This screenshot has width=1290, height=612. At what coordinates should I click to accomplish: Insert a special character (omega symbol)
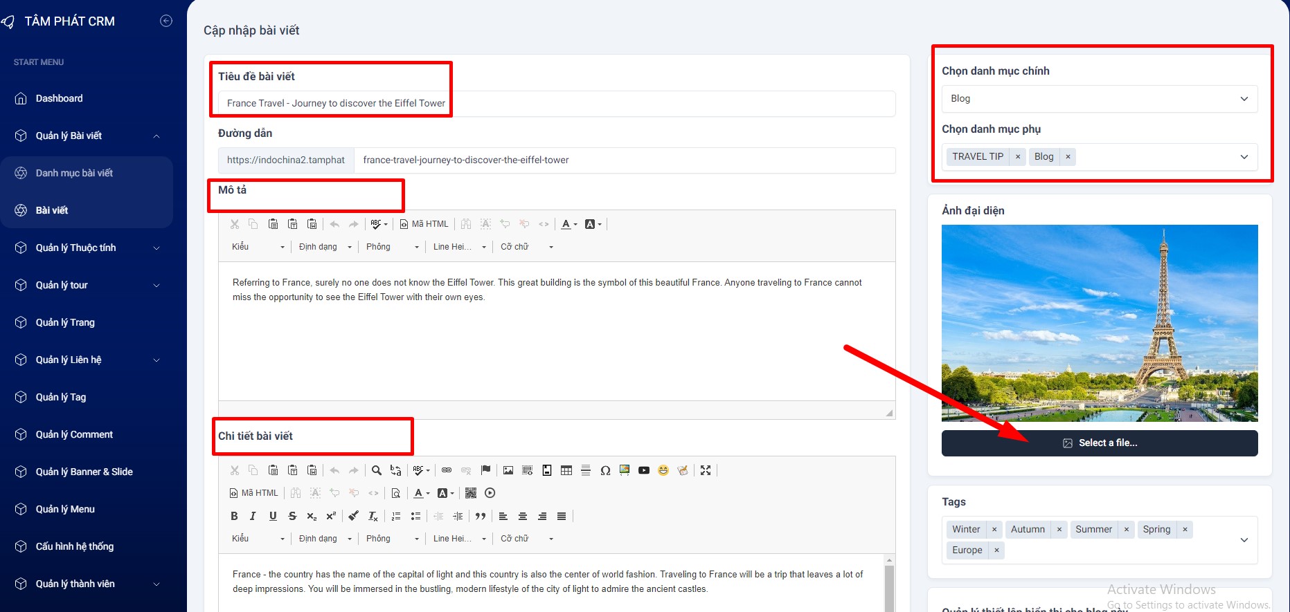(605, 470)
